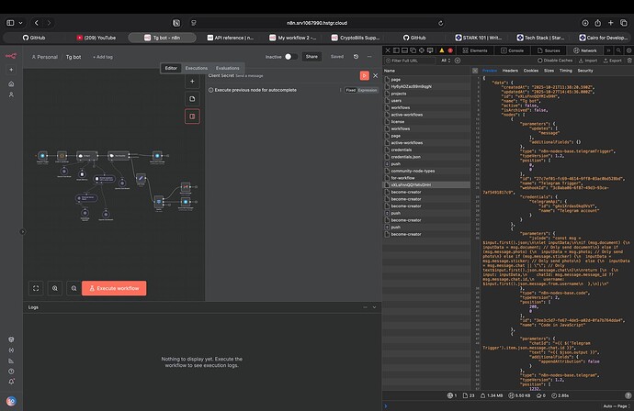Add a node with the plus button
Image resolution: width=634 pixels, height=411 pixels.
point(193,80)
